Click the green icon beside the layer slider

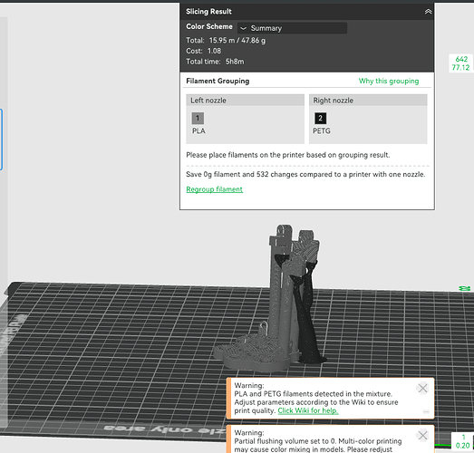pos(465,289)
